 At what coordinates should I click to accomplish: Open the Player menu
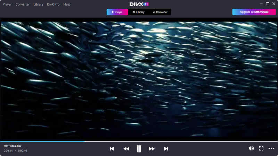7,4
